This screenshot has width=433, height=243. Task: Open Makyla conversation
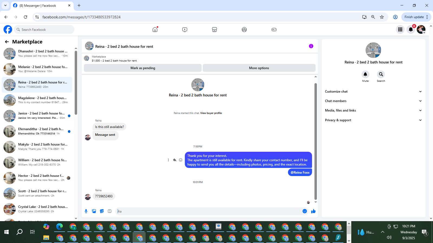tap(37, 147)
